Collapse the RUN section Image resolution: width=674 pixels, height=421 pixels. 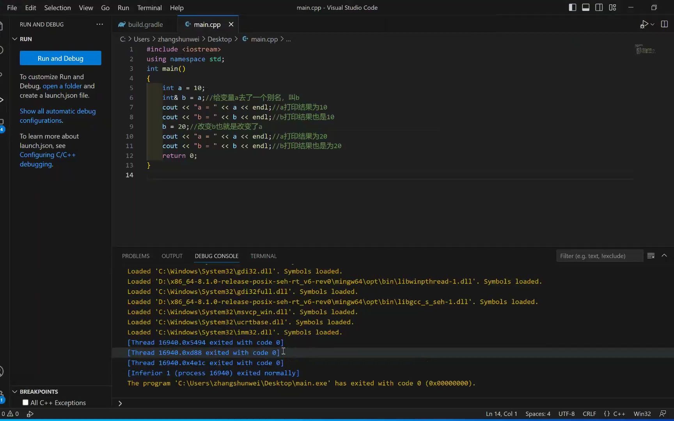pyautogui.click(x=14, y=39)
